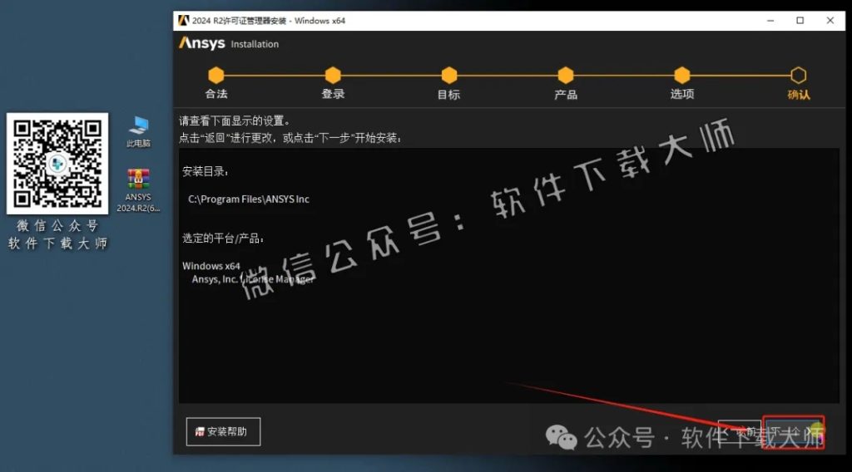Click the Ansys logo in title bar
Viewport: 852px width, 472px height.
coord(183,21)
